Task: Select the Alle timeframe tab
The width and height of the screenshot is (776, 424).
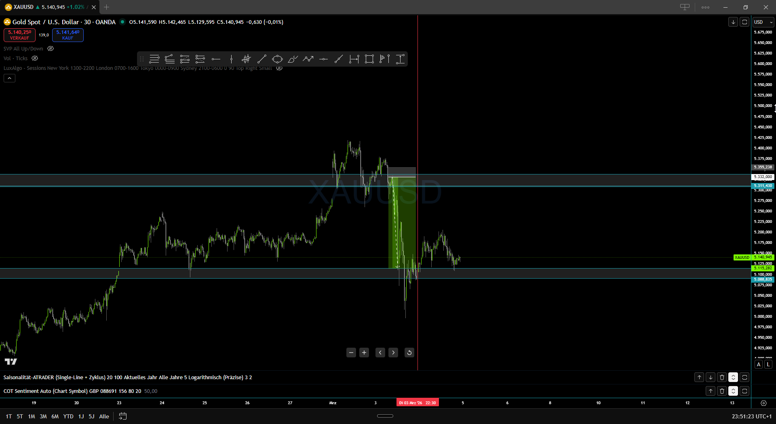Action: pos(104,416)
